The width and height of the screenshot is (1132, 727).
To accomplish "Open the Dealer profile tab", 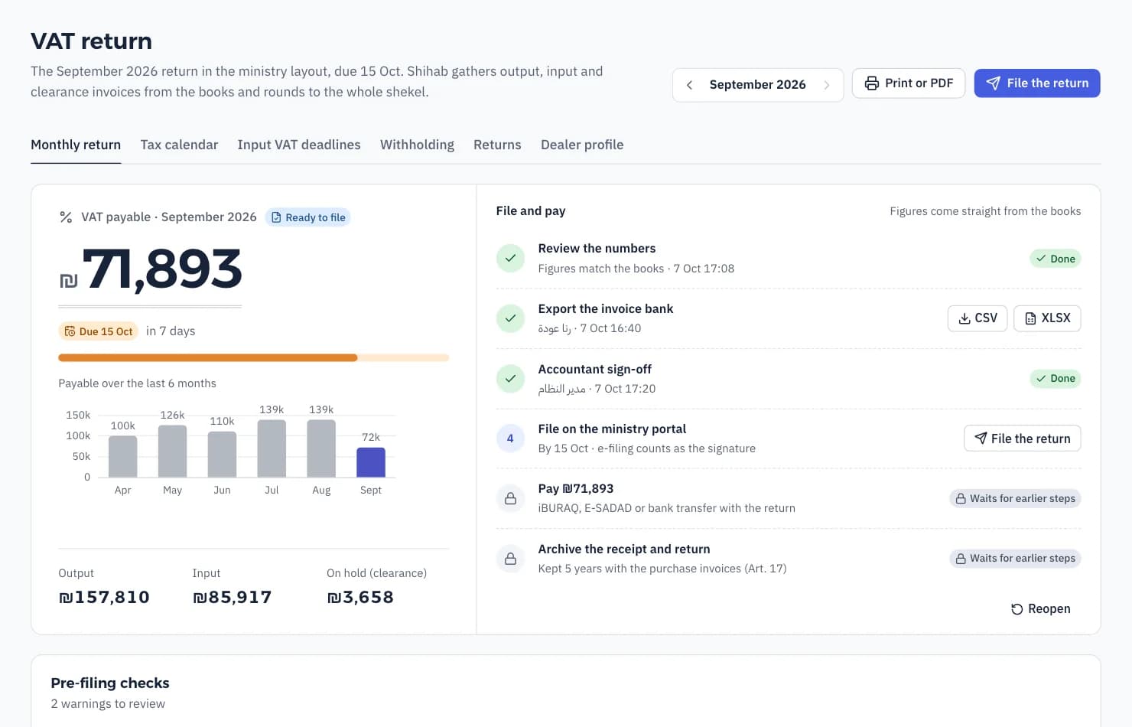I will tap(582, 145).
